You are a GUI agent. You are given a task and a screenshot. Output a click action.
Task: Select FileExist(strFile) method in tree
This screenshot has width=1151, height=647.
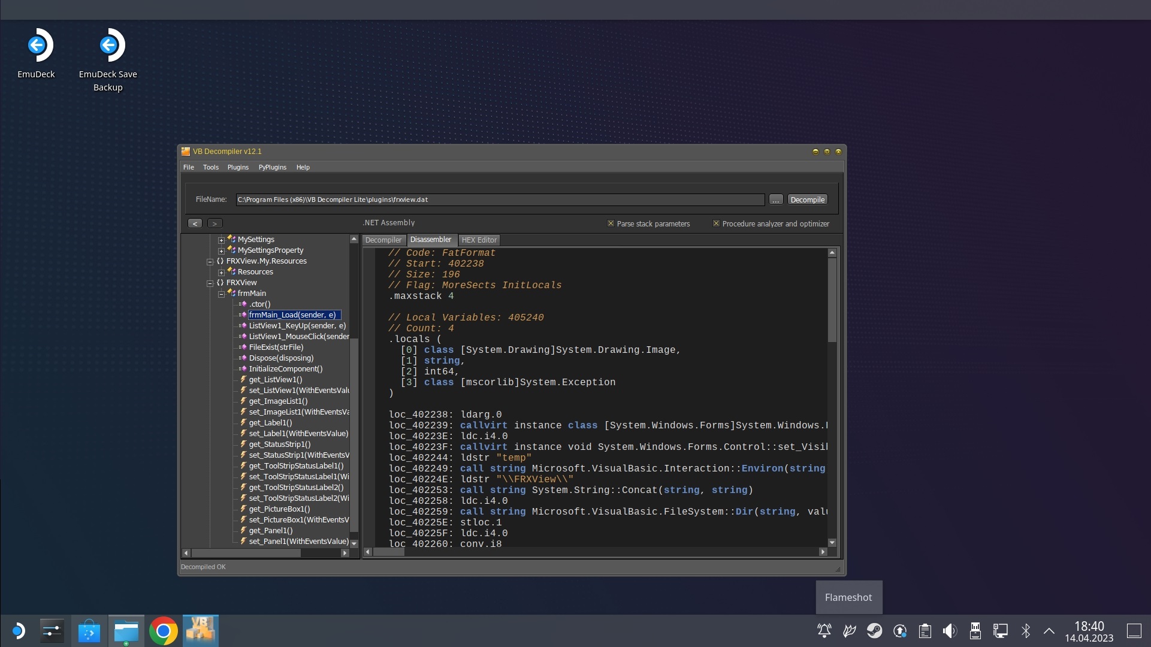[x=276, y=347]
